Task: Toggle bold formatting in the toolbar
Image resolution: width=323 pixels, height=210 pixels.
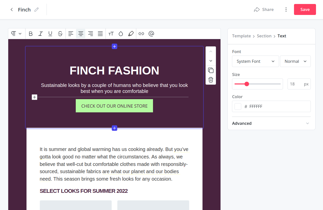Action: (30, 34)
